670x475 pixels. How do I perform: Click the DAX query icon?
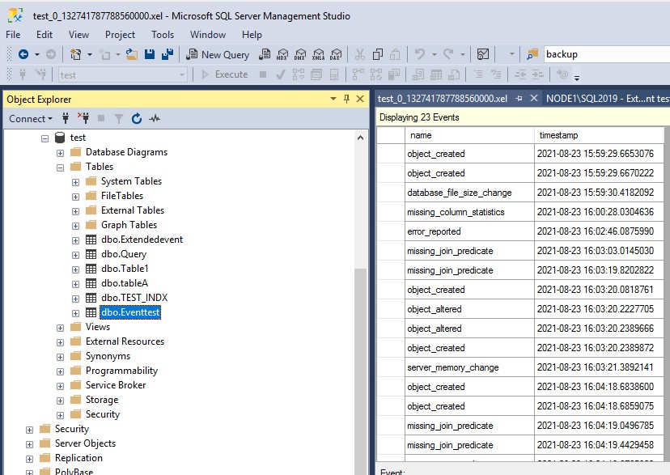pyautogui.click(x=335, y=54)
